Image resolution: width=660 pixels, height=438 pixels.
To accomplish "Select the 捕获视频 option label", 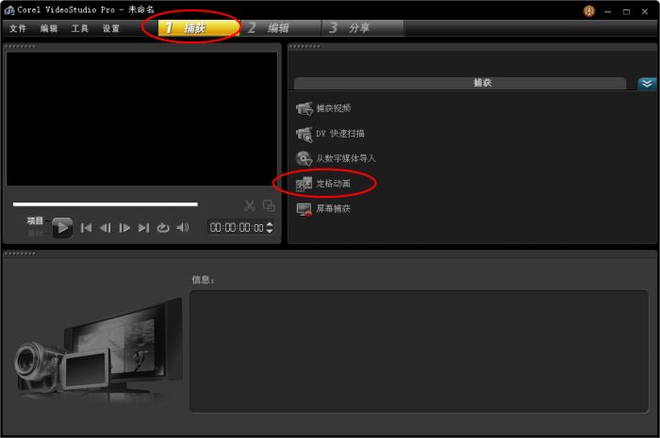I will pyautogui.click(x=334, y=108).
